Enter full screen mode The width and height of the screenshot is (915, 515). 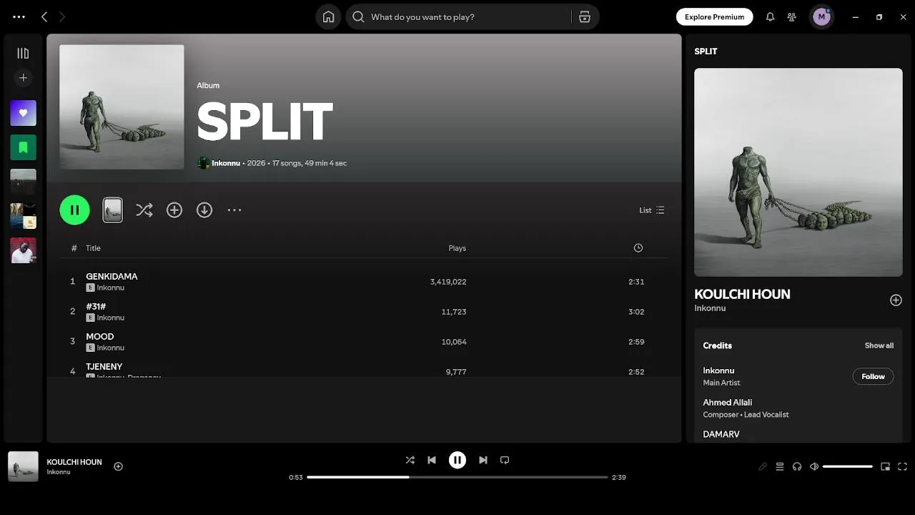click(902, 466)
